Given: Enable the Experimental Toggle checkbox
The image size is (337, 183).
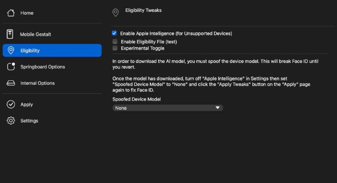Looking at the screenshot, I should 115,48.
